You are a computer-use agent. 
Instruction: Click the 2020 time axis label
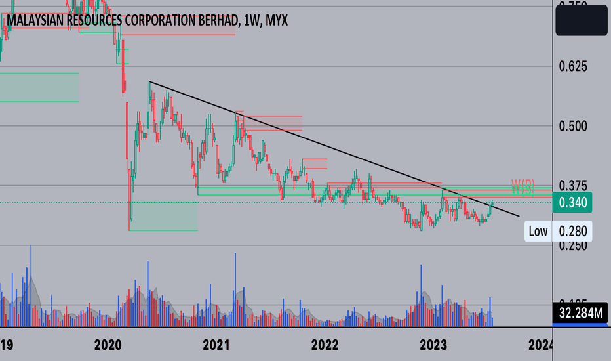coord(108,345)
